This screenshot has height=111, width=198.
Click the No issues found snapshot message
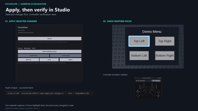point(42,63)
